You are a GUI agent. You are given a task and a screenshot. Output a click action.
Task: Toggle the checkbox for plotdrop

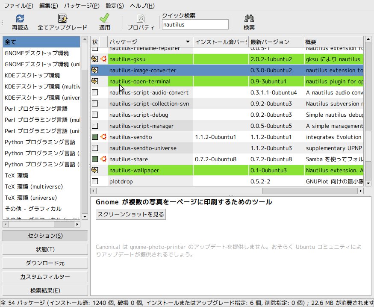click(95, 182)
